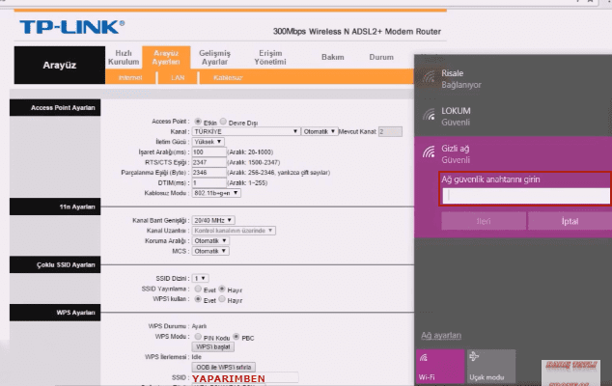Select WPS'i kullan Hayır radio button
The width and height of the screenshot is (612, 386).
pyautogui.click(x=222, y=299)
